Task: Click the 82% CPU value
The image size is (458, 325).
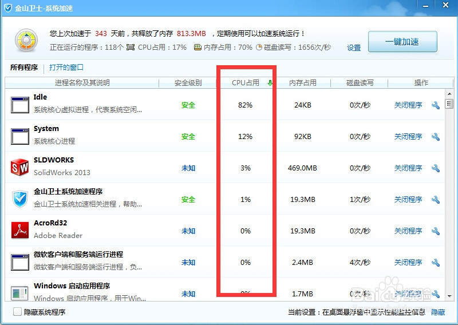Action: click(246, 105)
